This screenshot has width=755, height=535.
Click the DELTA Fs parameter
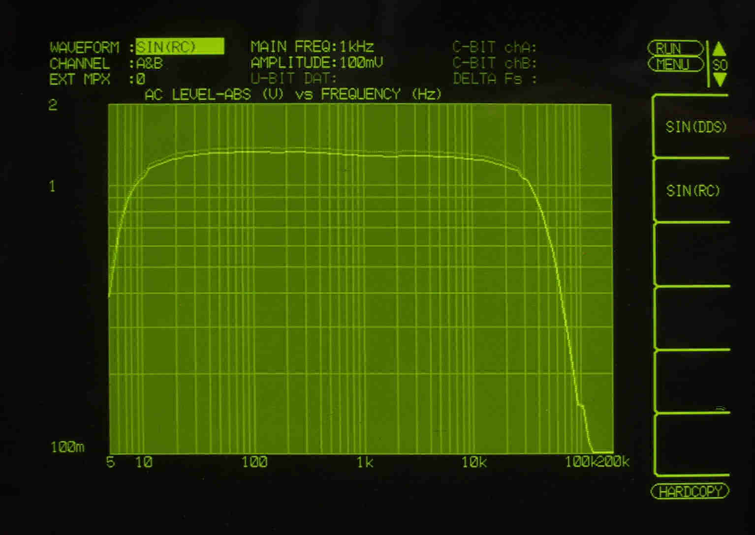(x=494, y=79)
